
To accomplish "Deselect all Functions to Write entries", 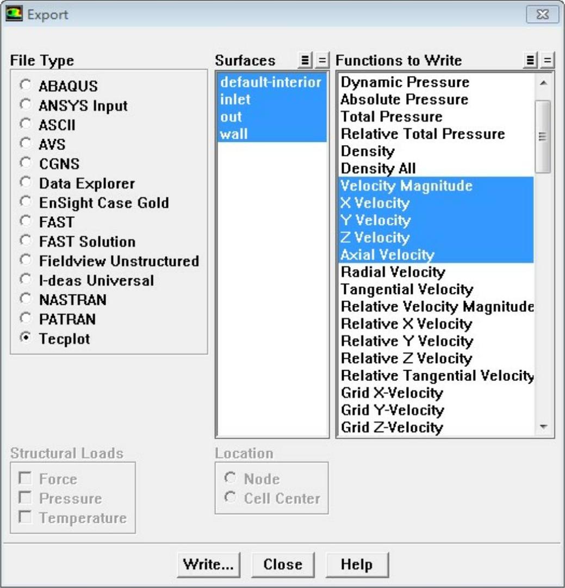I will click(547, 60).
